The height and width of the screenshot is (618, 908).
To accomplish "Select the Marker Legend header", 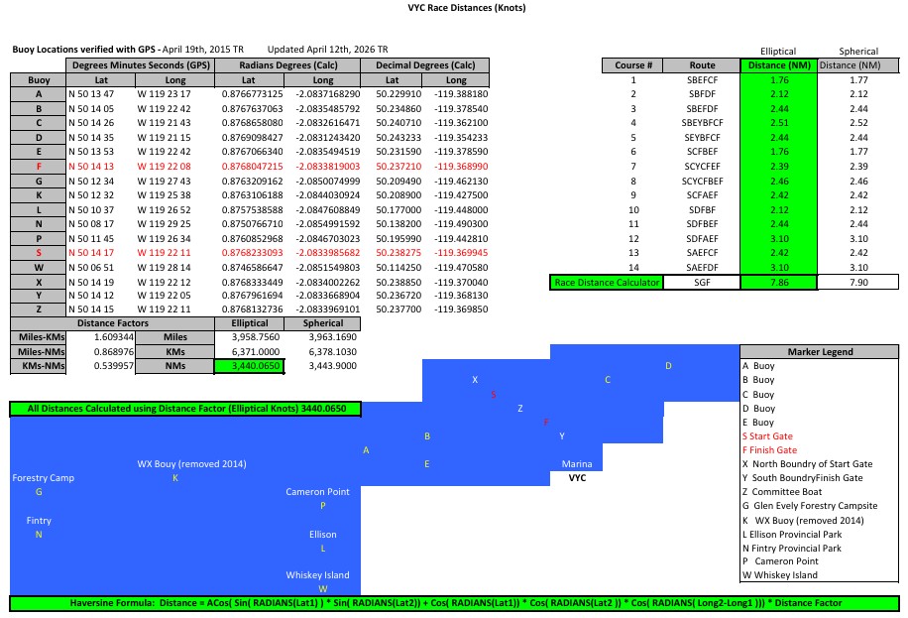I will [820, 351].
